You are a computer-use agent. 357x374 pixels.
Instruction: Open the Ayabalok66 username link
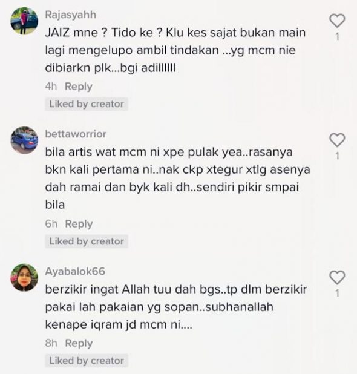[75, 272]
